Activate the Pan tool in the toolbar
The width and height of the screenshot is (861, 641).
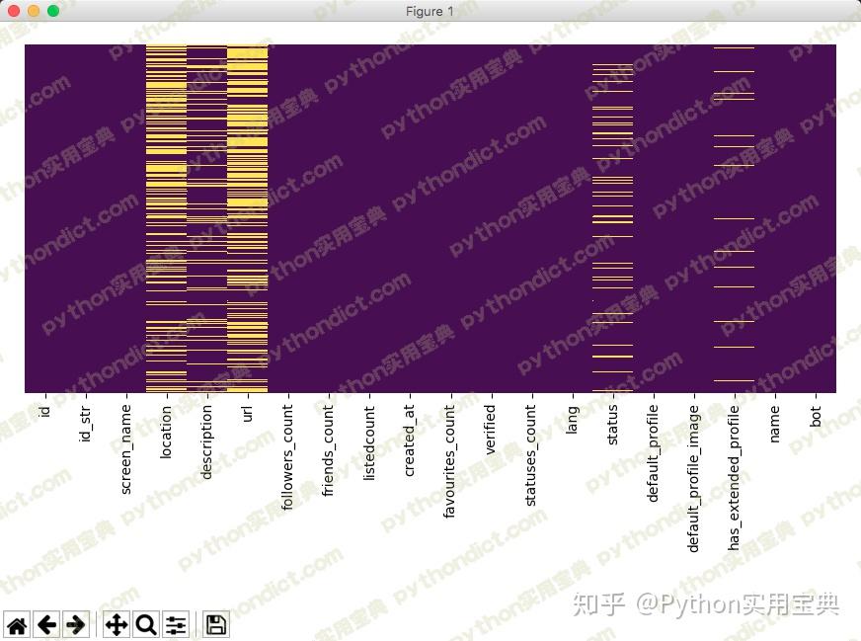[x=116, y=624]
